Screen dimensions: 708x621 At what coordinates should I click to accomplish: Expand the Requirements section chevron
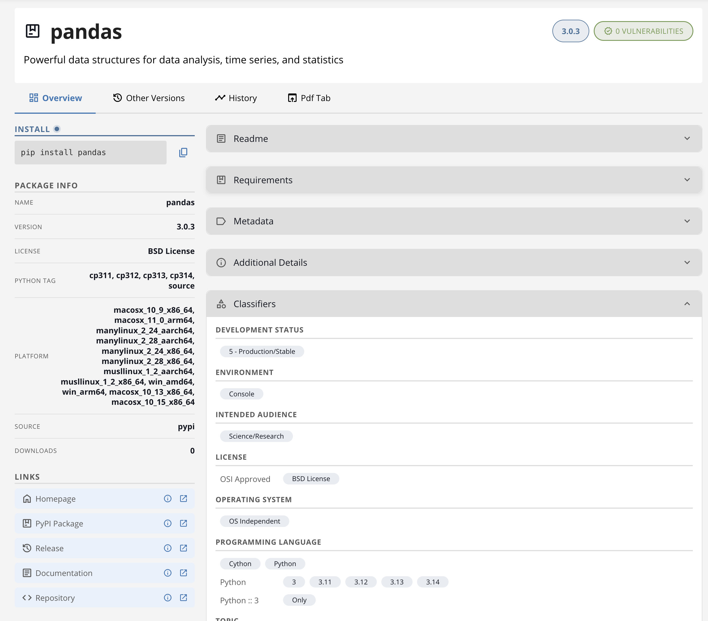coord(687,180)
